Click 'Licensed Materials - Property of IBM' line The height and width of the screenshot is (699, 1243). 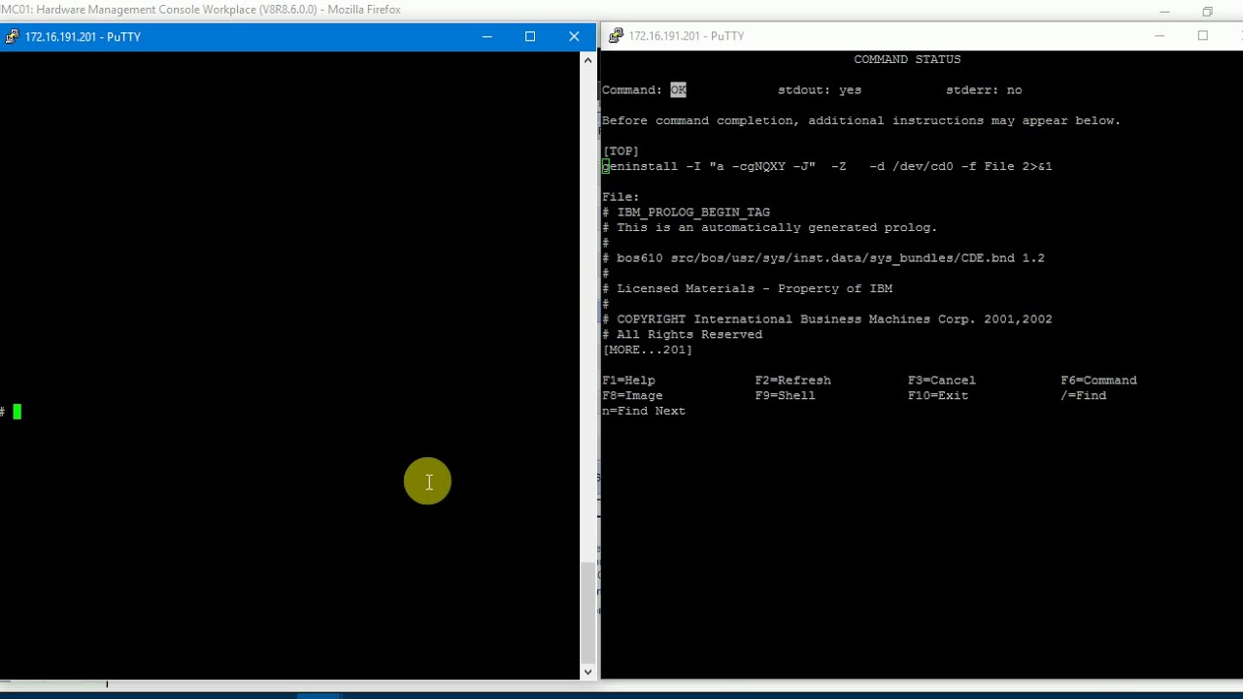click(747, 289)
